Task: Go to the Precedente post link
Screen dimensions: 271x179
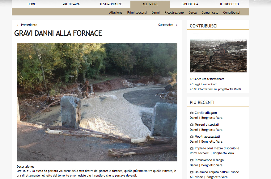Action: click(x=27, y=25)
